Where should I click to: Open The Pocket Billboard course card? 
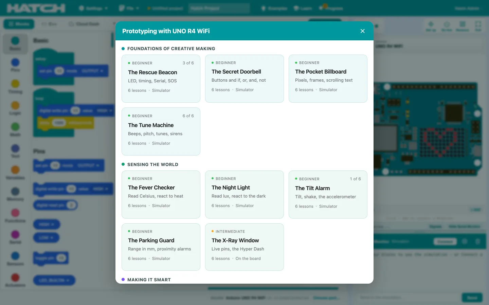[328, 79]
